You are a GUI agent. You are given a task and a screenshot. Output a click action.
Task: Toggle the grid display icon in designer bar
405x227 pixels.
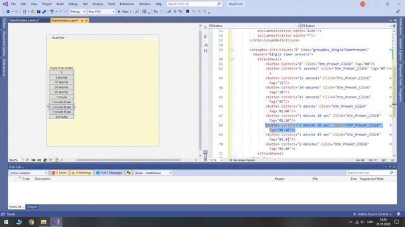click(34, 160)
